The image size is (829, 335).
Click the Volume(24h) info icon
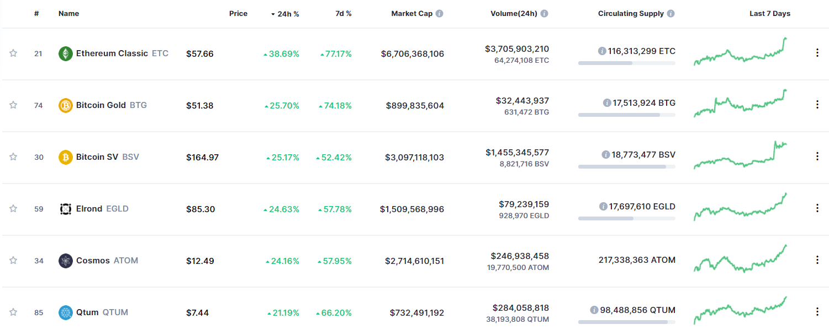coord(544,14)
